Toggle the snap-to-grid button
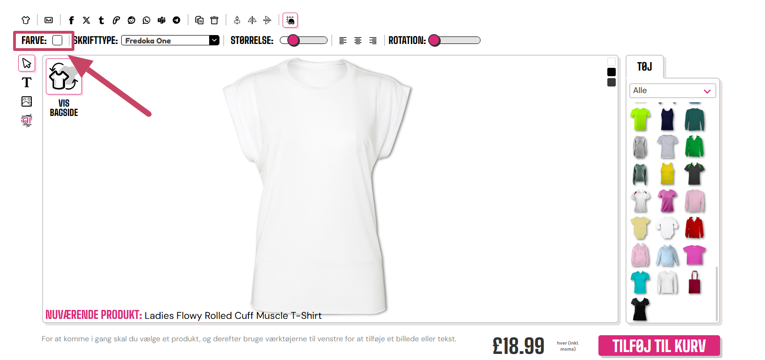 click(x=290, y=20)
